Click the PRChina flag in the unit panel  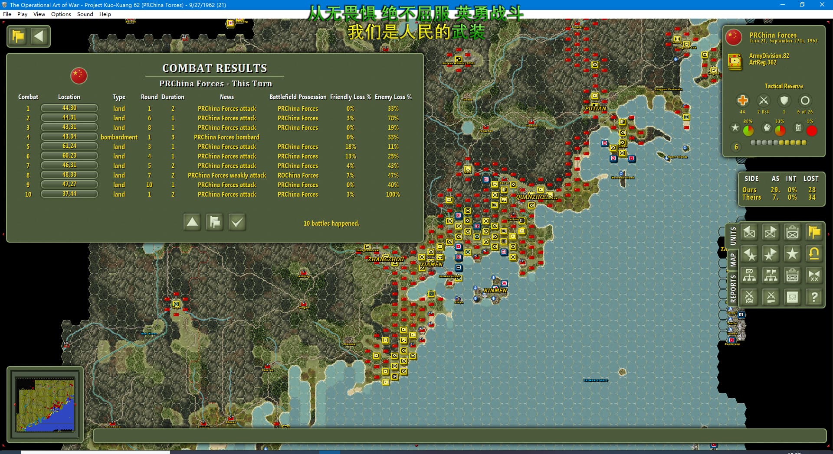(x=734, y=37)
